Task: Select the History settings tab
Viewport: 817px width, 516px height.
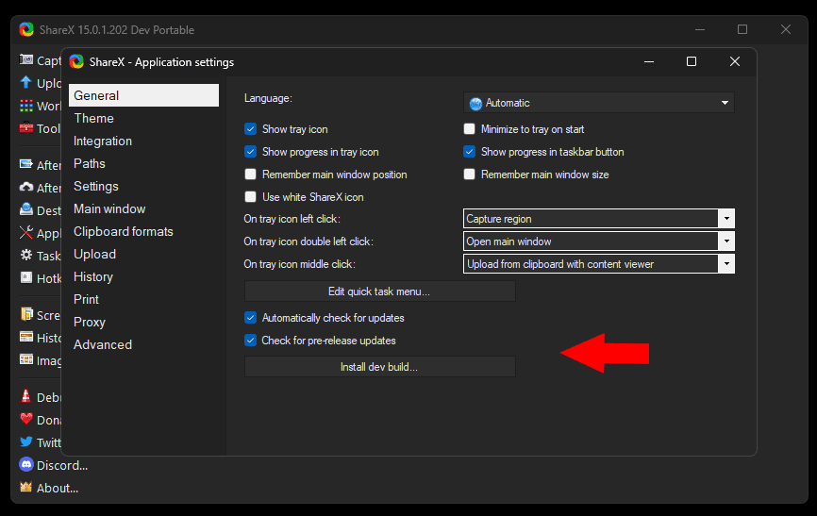Action: tap(143, 276)
